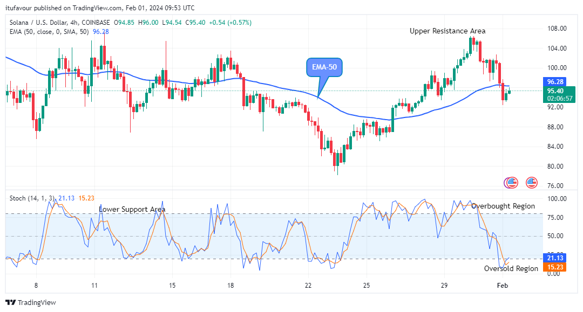The height and width of the screenshot is (312, 583).
Task: Click the 29 date on time axis
Action: click(444, 285)
